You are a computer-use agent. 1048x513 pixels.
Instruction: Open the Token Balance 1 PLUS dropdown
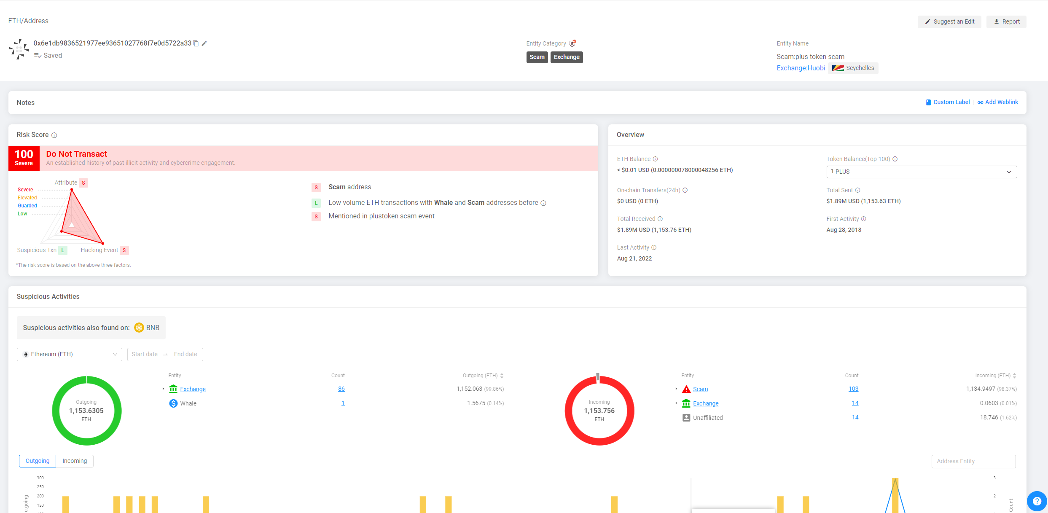(922, 172)
